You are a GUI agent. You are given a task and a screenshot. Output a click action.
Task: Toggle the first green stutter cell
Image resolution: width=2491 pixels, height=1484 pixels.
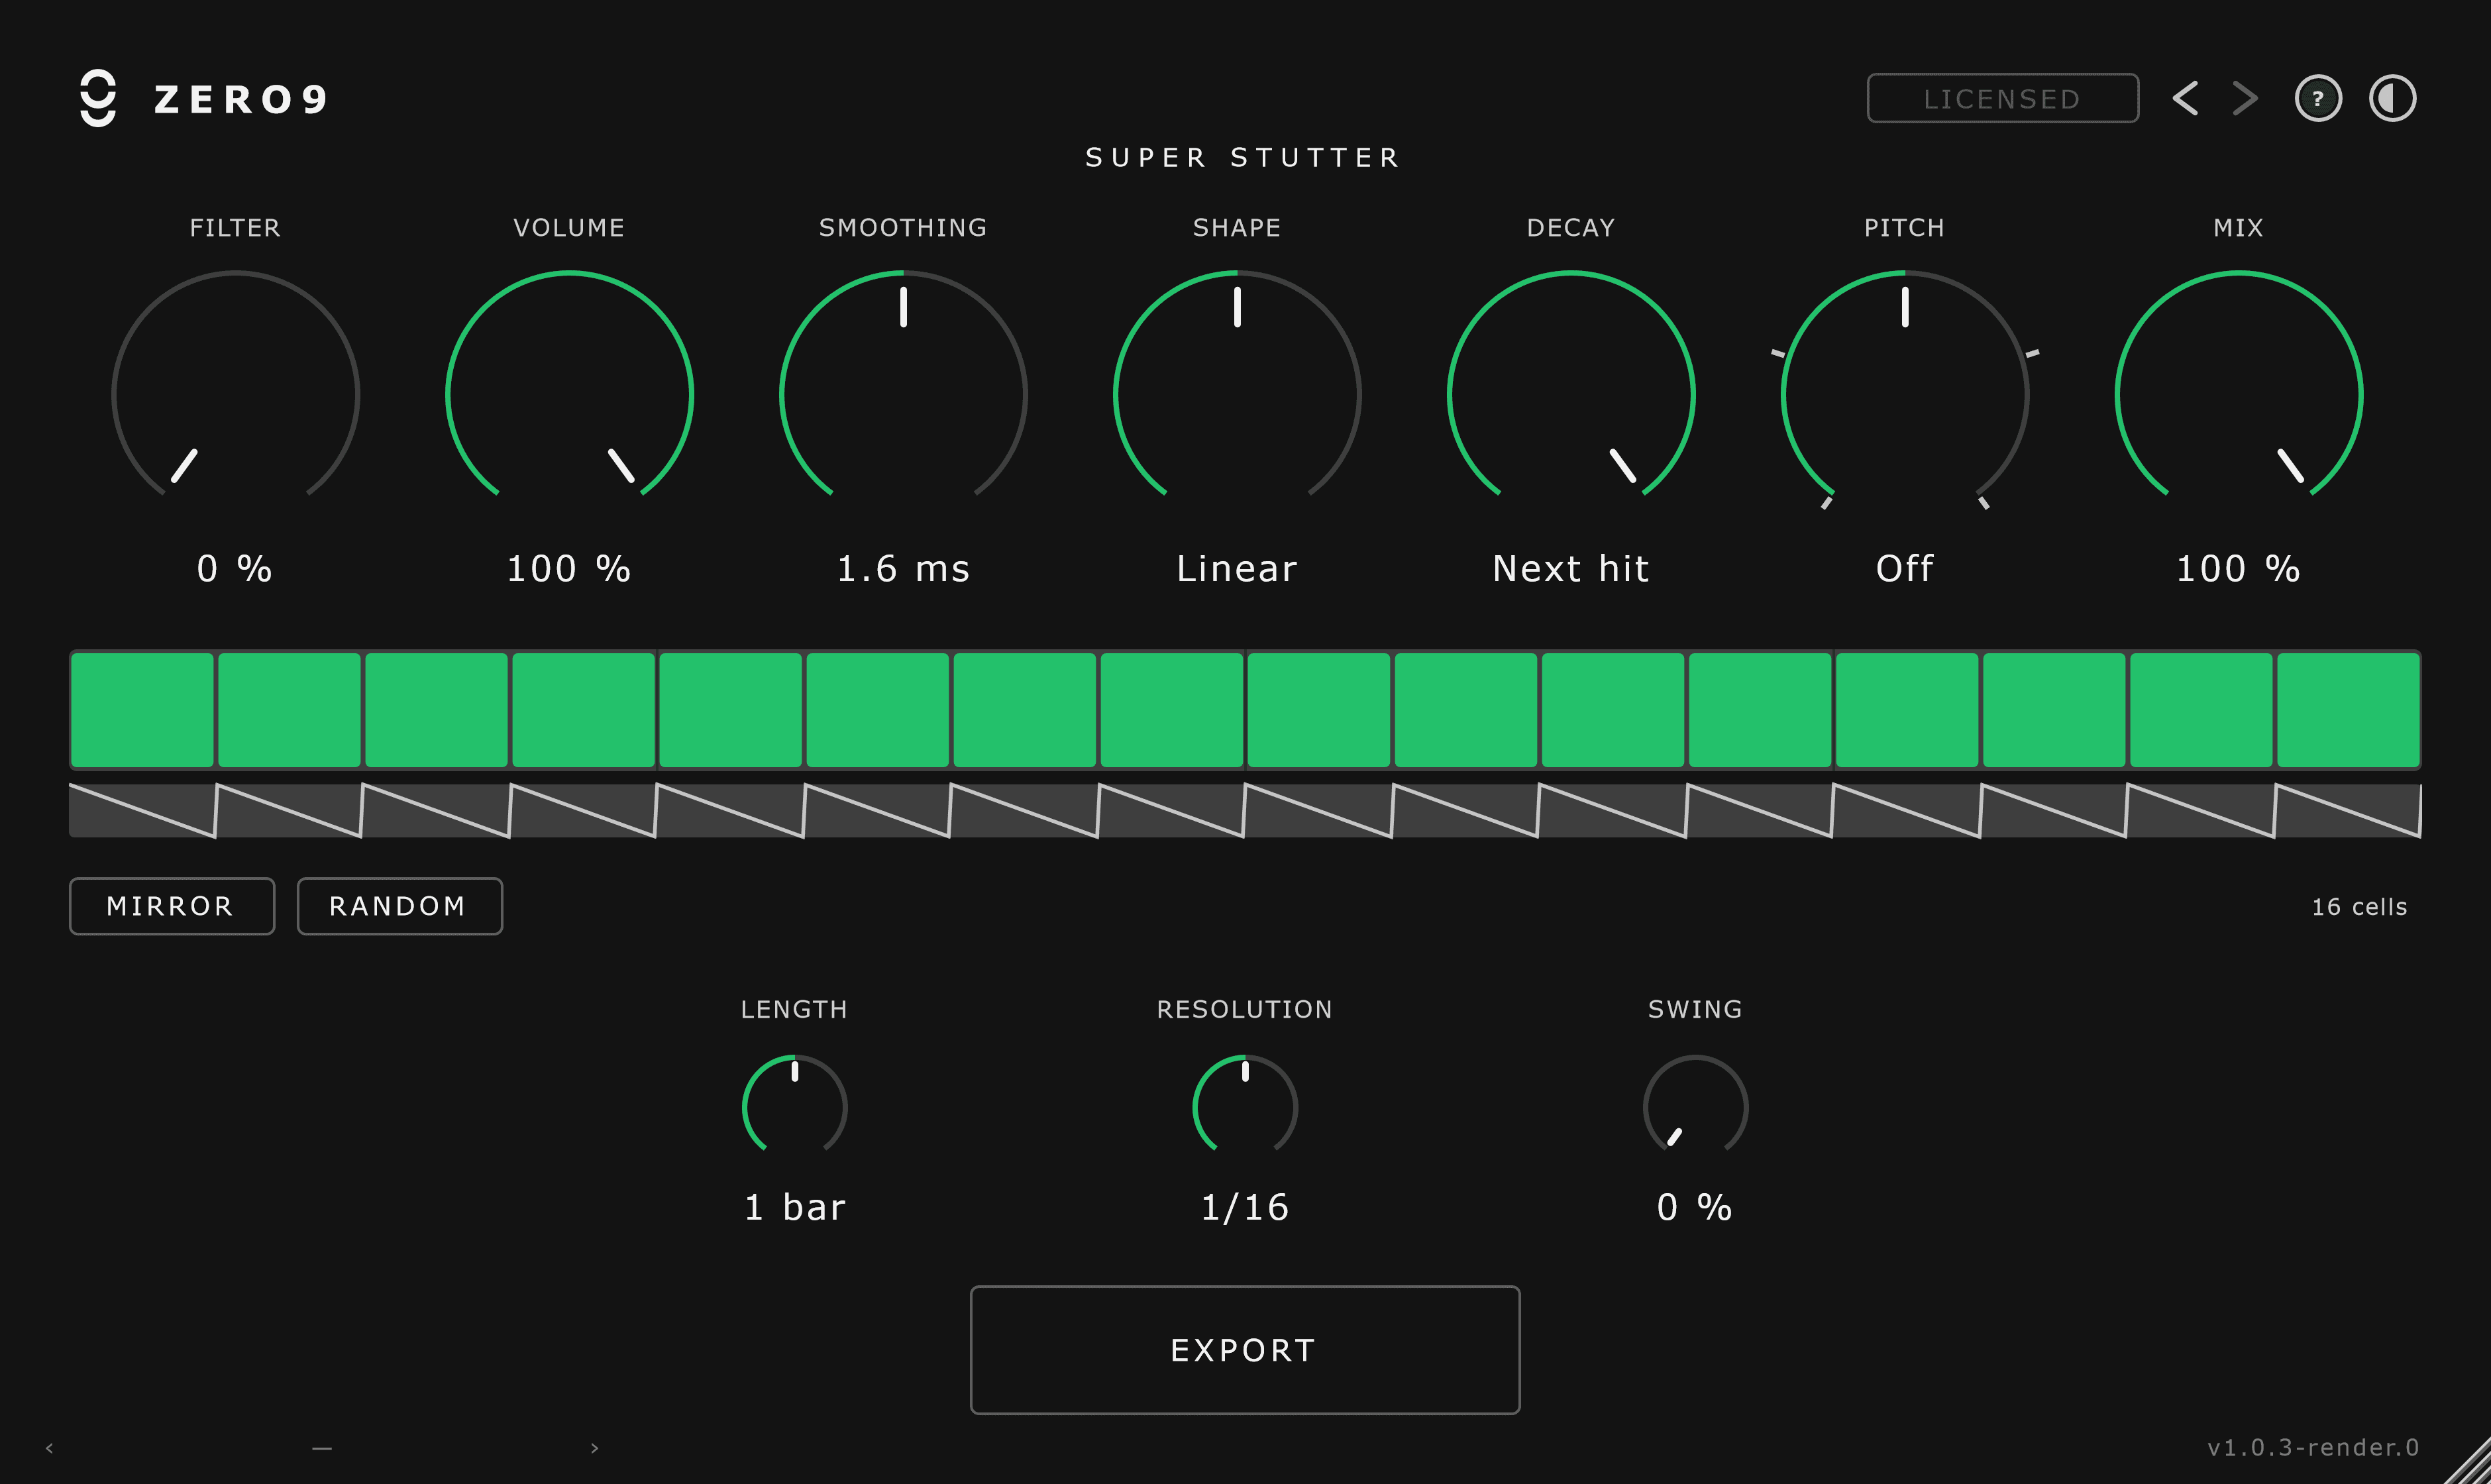pos(142,710)
